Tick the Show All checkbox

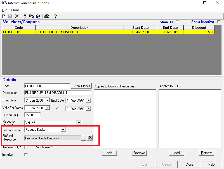[177, 22]
